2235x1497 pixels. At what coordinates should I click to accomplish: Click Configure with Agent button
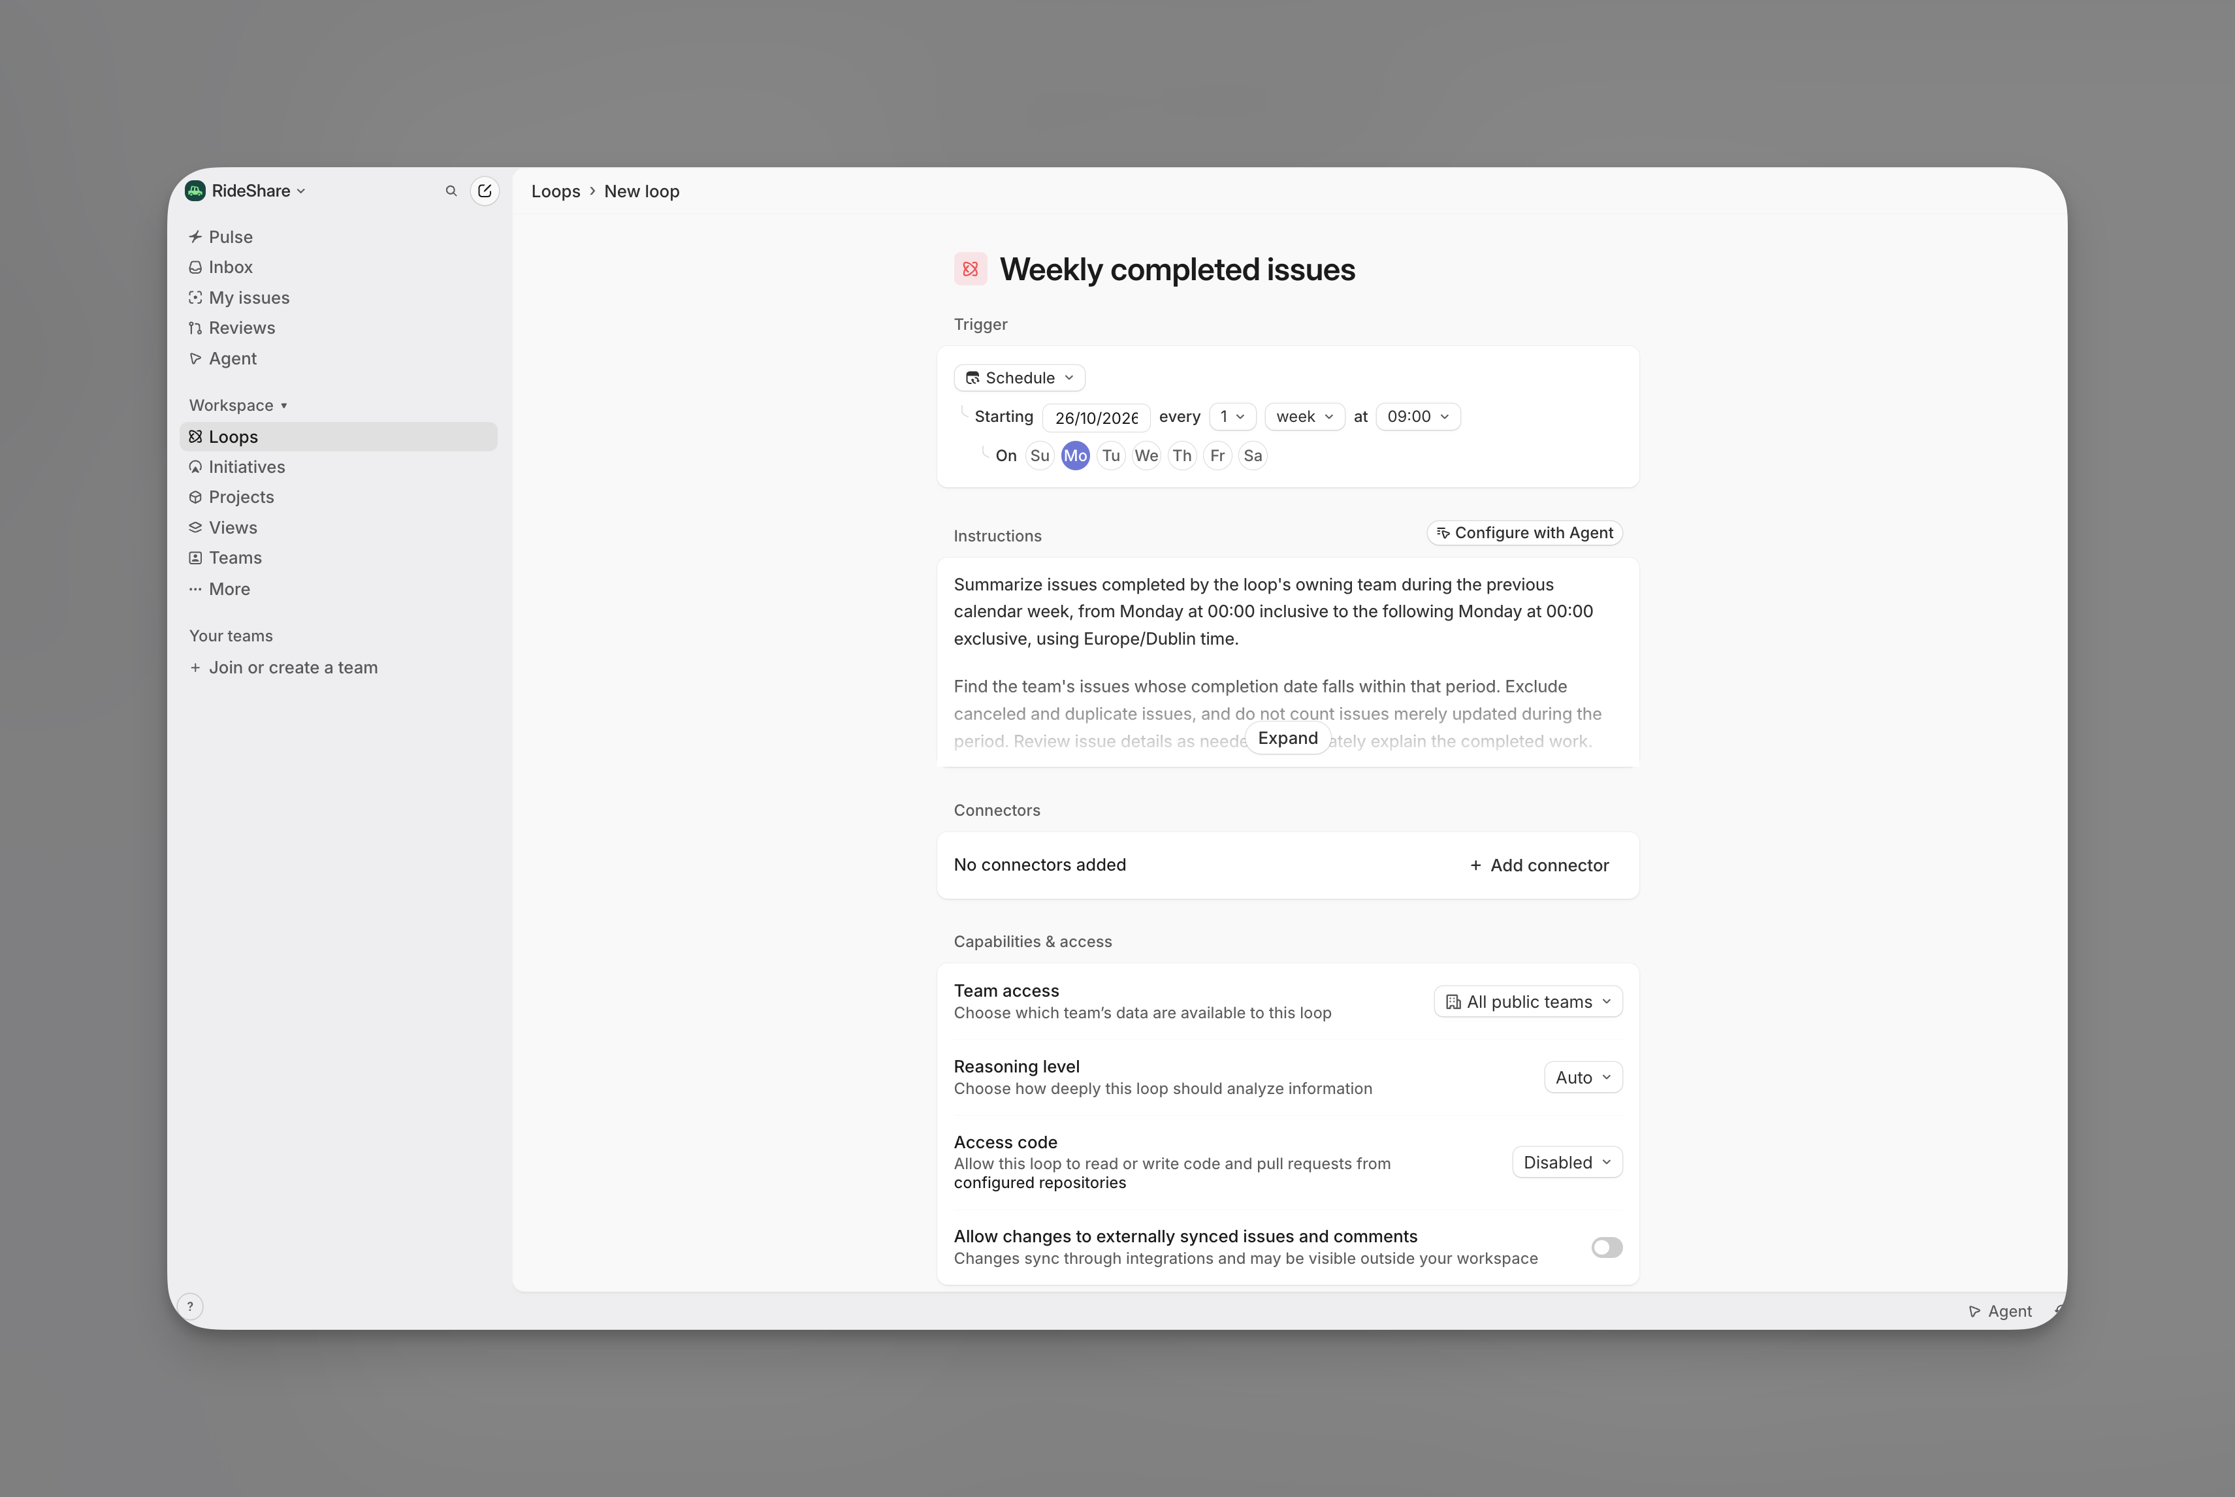click(1524, 533)
